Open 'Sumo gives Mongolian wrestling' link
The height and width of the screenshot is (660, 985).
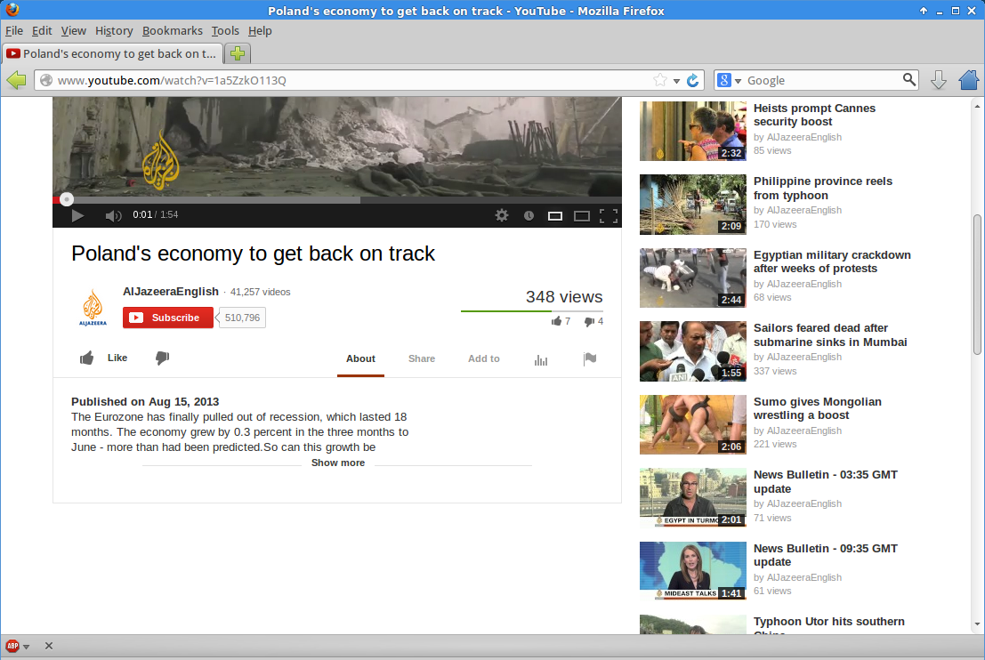coord(817,408)
